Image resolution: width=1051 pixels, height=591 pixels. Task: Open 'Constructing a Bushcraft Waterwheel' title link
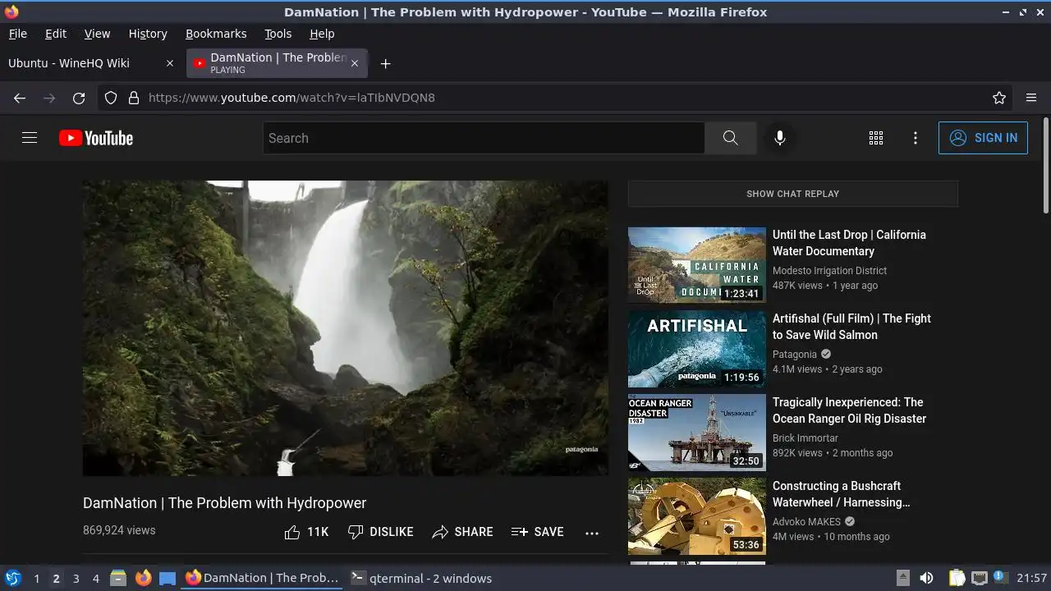click(842, 494)
